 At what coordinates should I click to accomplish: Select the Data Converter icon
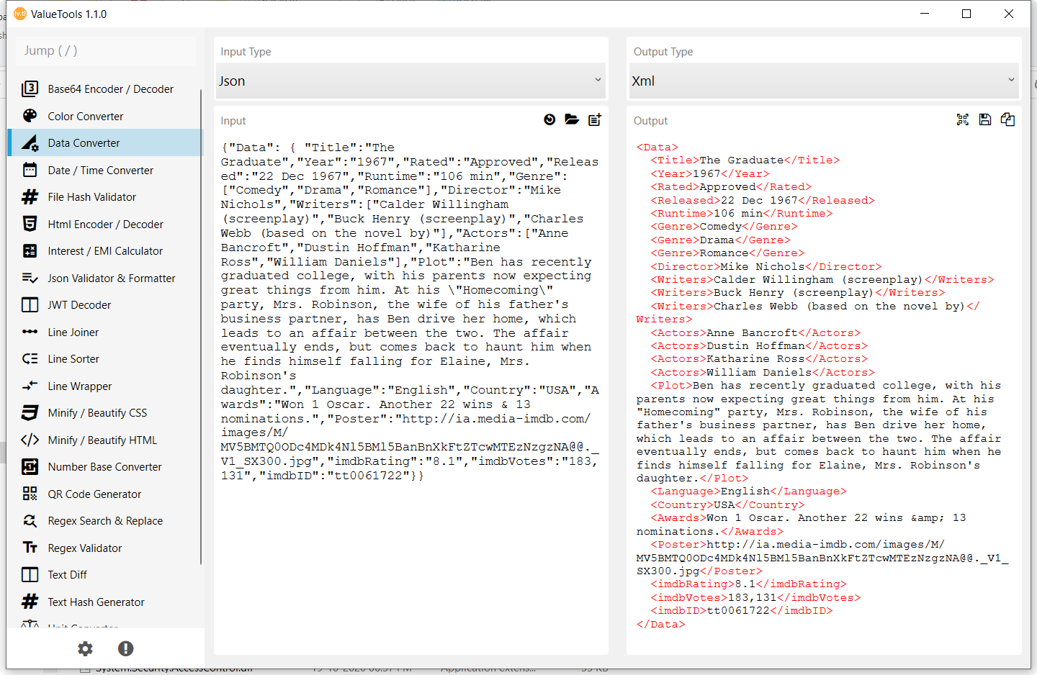coord(30,142)
